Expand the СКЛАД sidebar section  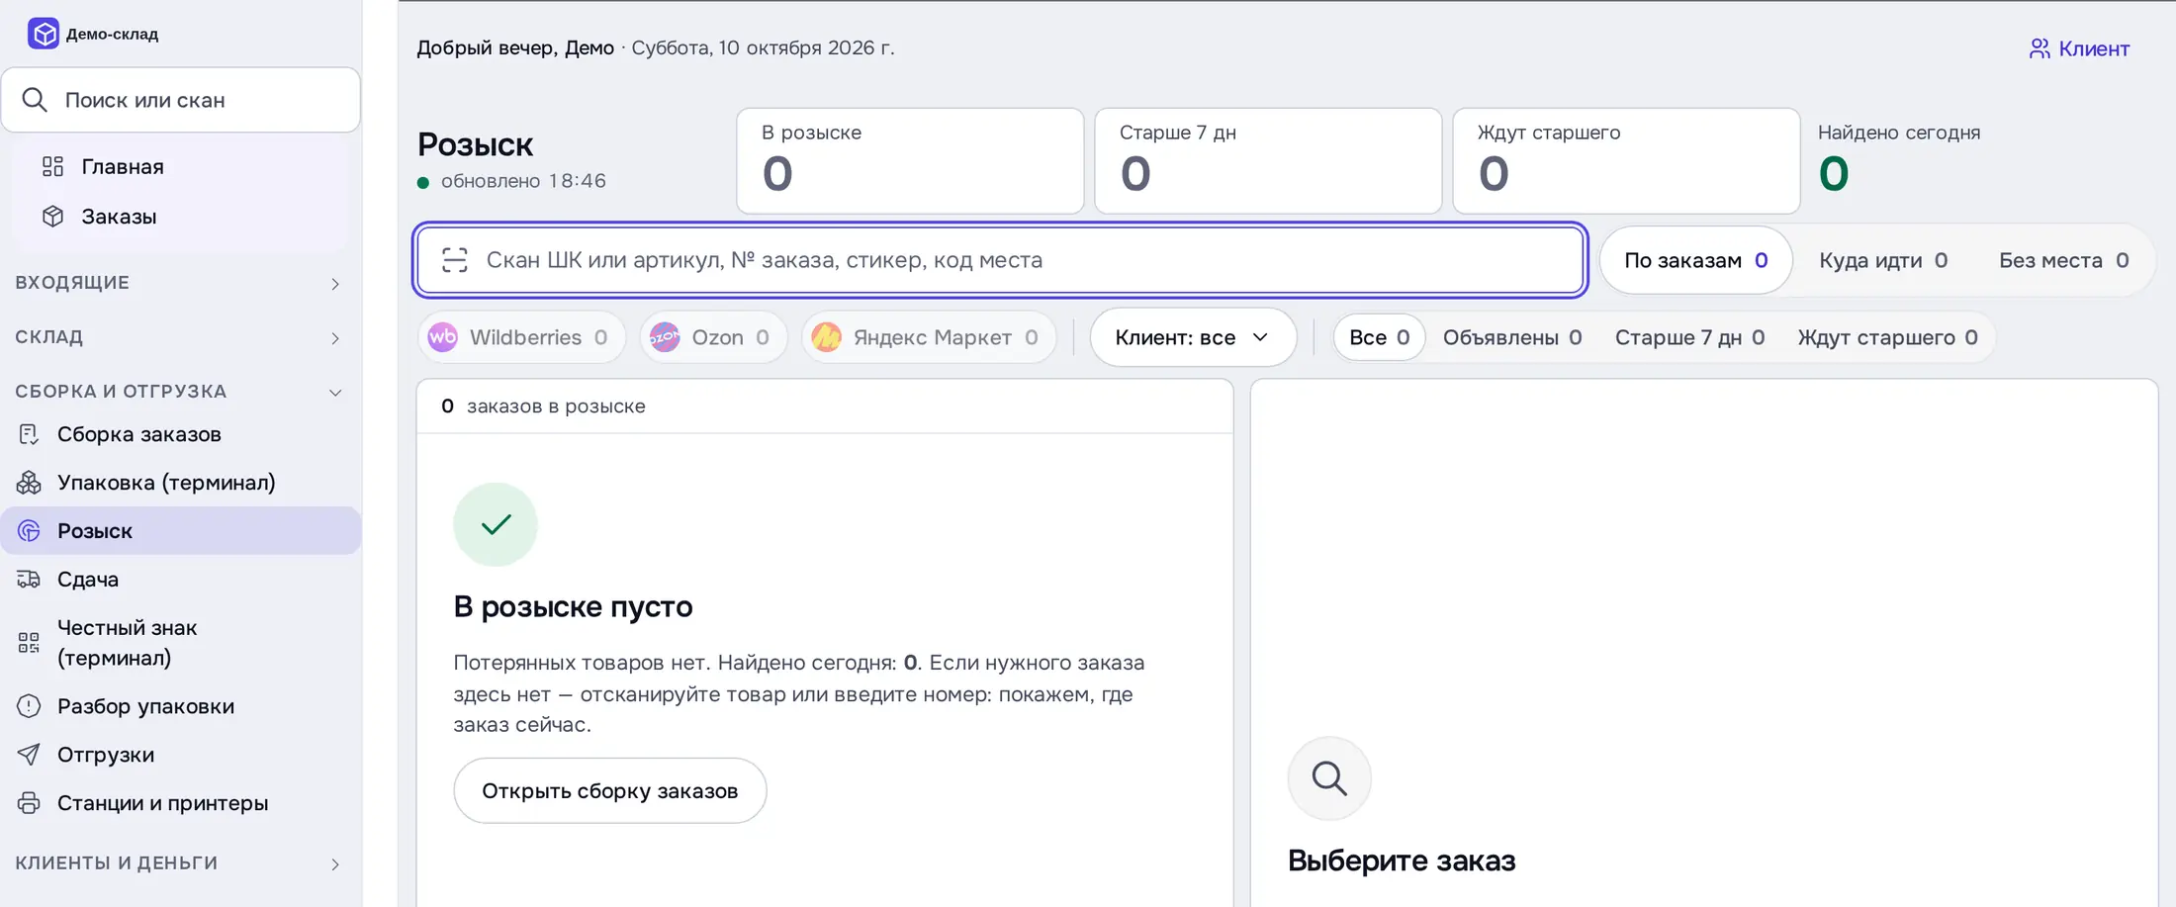coord(179,337)
